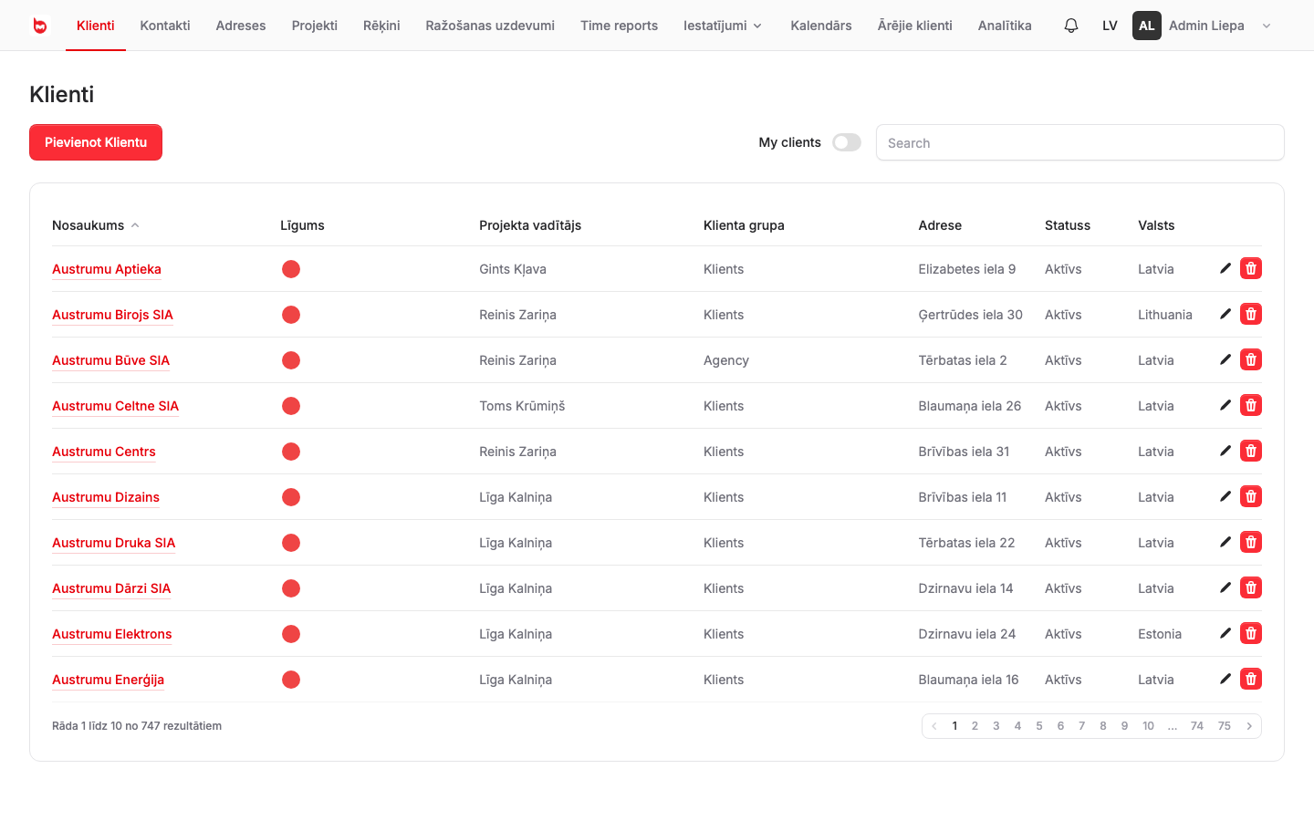The height and width of the screenshot is (821, 1314).
Task: Delete Austrumu Centrs trash icon
Action: 1251,451
